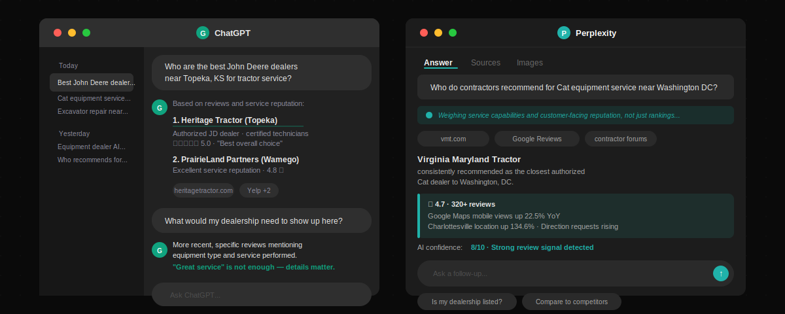
Task: Close the ChatGPT window with red button
Action: (x=58, y=33)
